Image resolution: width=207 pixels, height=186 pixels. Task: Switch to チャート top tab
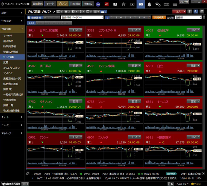click(x=50, y=4)
